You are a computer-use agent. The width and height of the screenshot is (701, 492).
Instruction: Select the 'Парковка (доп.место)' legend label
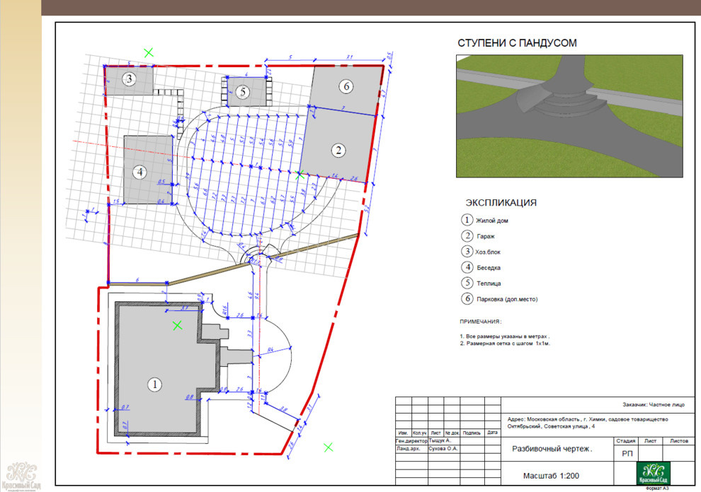tap(507, 299)
